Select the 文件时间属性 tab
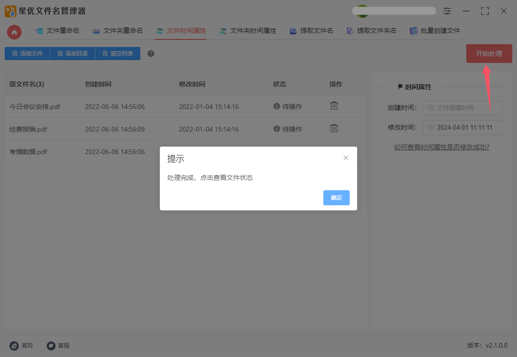The width and height of the screenshot is (517, 357). [x=181, y=31]
